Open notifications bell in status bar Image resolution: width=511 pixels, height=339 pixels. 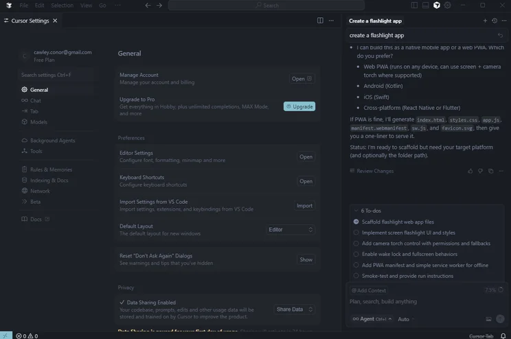pyautogui.click(x=503, y=336)
